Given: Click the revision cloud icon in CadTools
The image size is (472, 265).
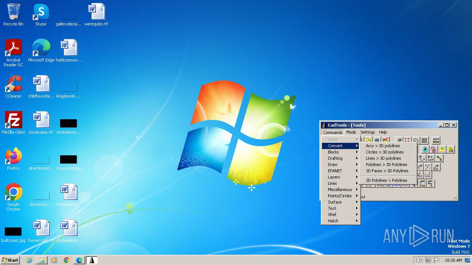Looking at the screenshot, I should [416, 140].
